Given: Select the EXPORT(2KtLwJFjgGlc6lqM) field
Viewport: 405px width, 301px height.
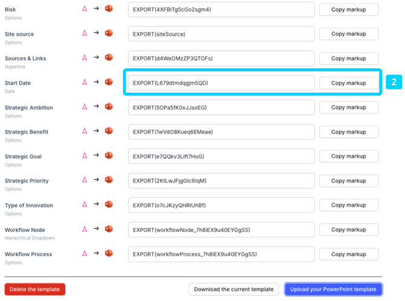Looking at the screenshot, I should 221,181.
